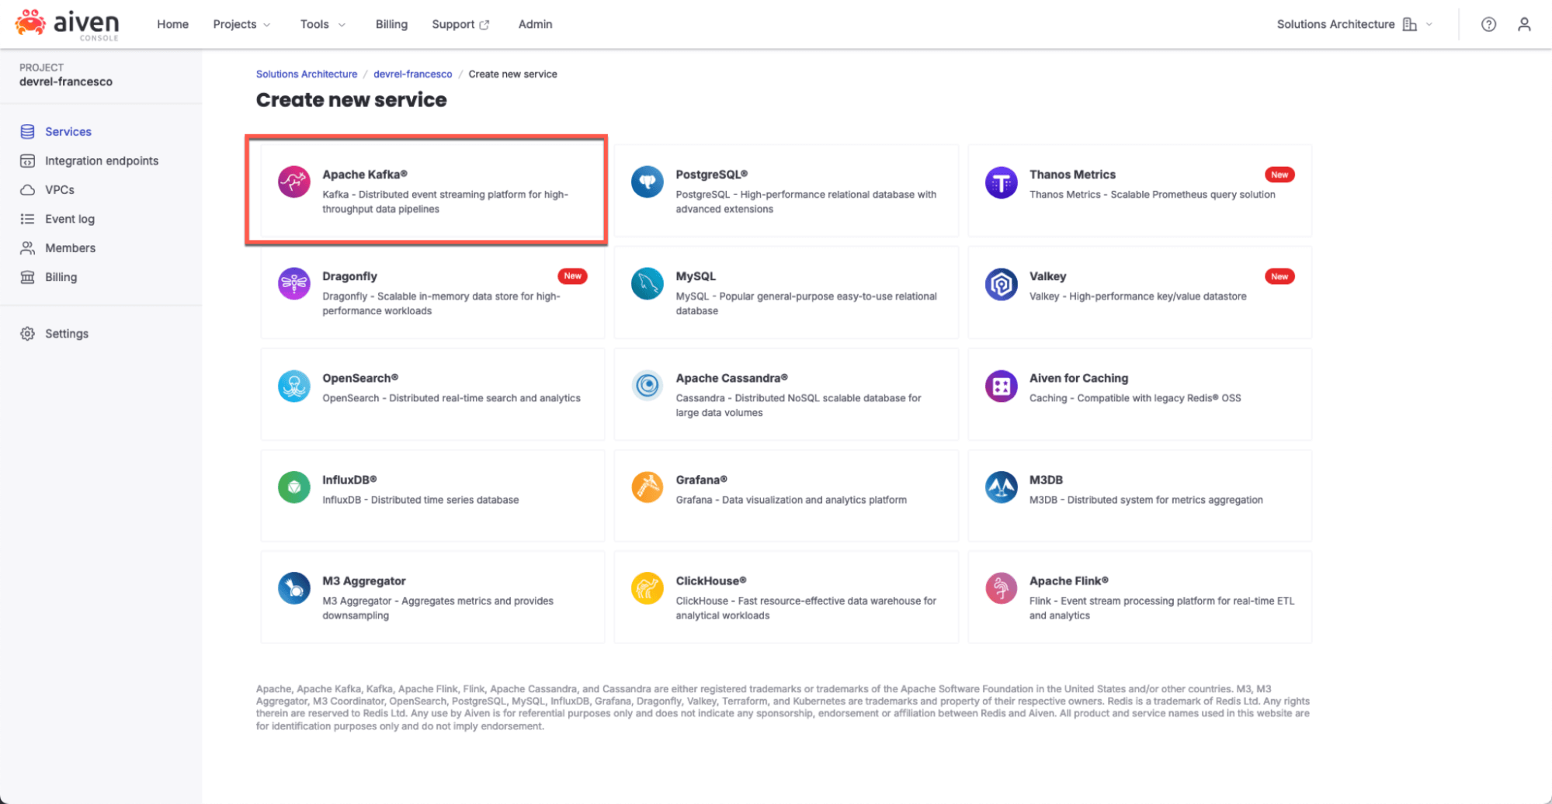Click the M3DB description text
1552x804 pixels.
pos(1146,500)
